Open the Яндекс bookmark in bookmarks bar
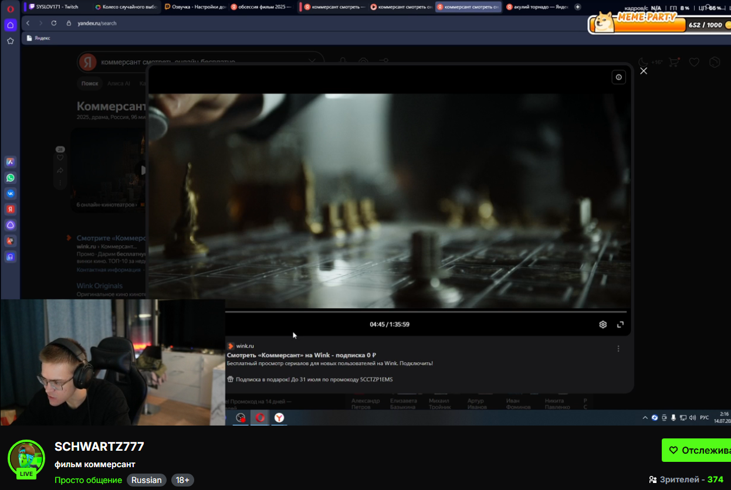The width and height of the screenshot is (731, 490). (x=39, y=38)
